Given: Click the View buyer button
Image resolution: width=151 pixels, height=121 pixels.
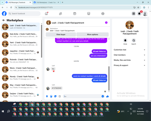Looking at the screenshot, I should (61, 34).
